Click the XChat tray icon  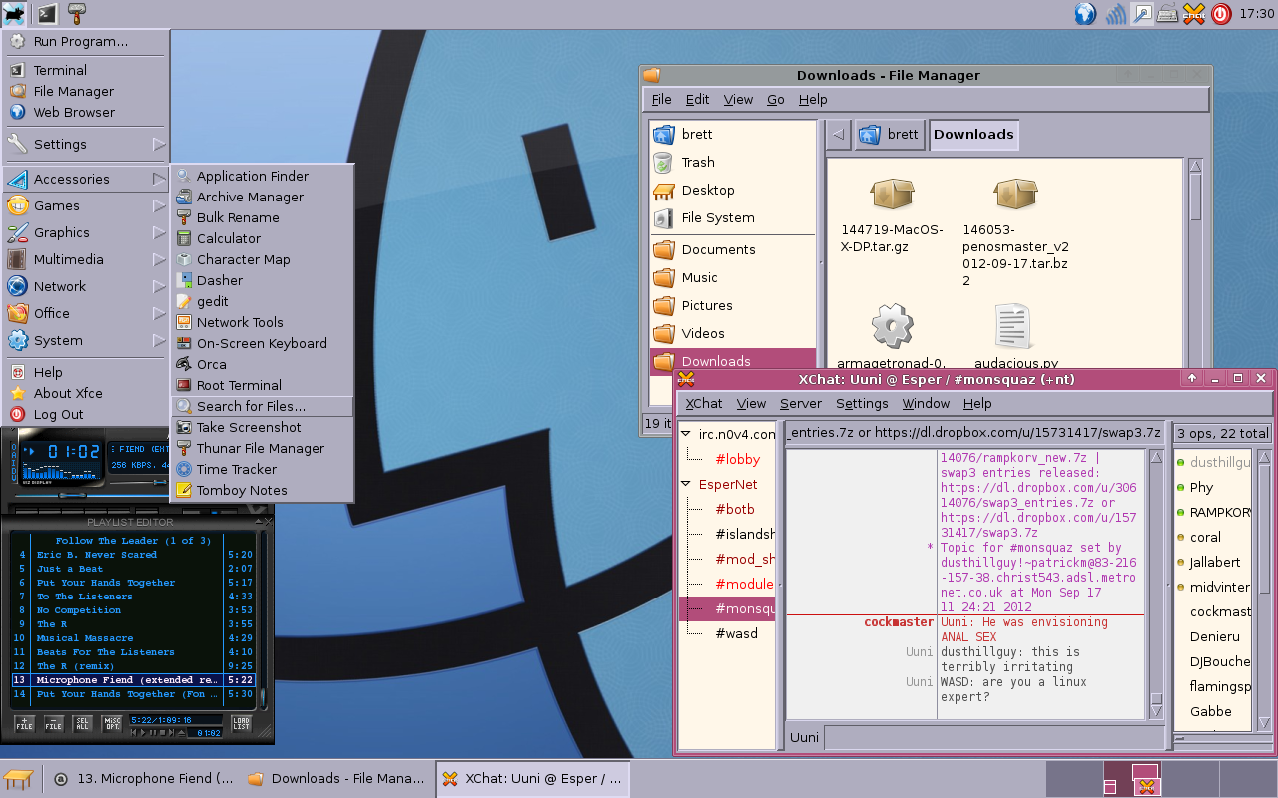click(x=1193, y=14)
